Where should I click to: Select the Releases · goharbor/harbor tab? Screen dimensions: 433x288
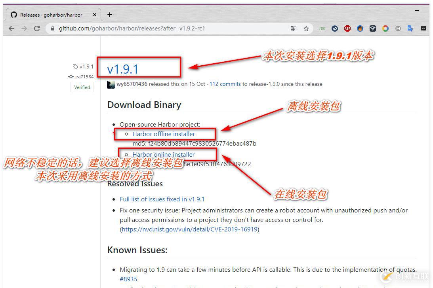(53, 15)
